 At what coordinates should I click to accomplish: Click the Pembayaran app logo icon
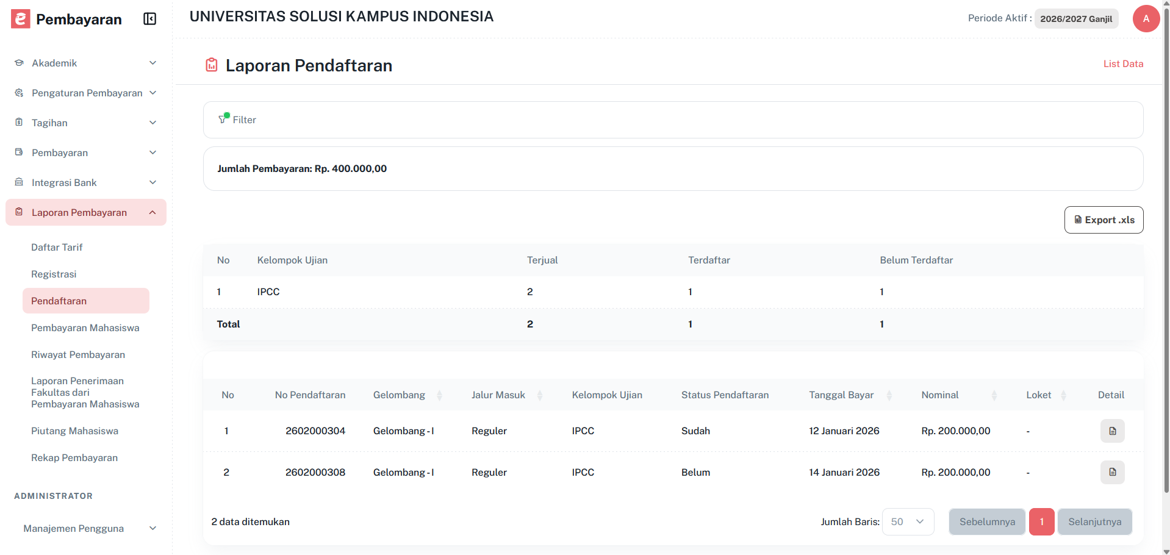pos(20,19)
